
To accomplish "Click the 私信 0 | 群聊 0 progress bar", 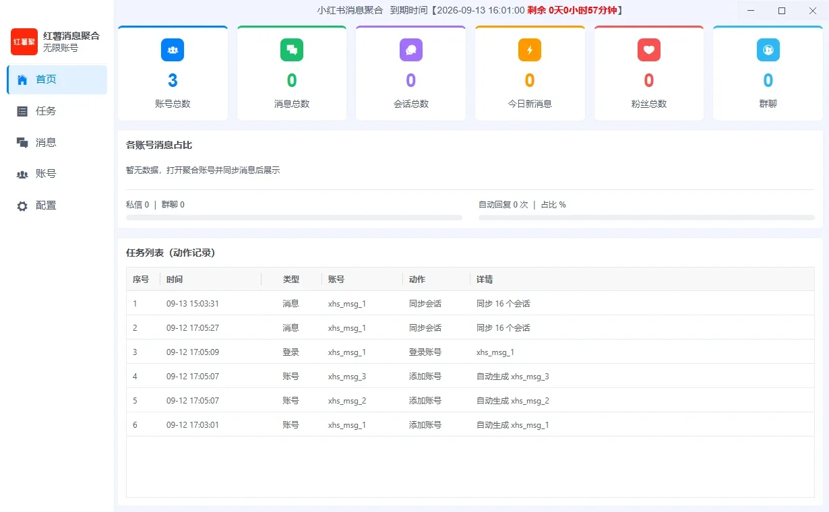I will (x=294, y=218).
